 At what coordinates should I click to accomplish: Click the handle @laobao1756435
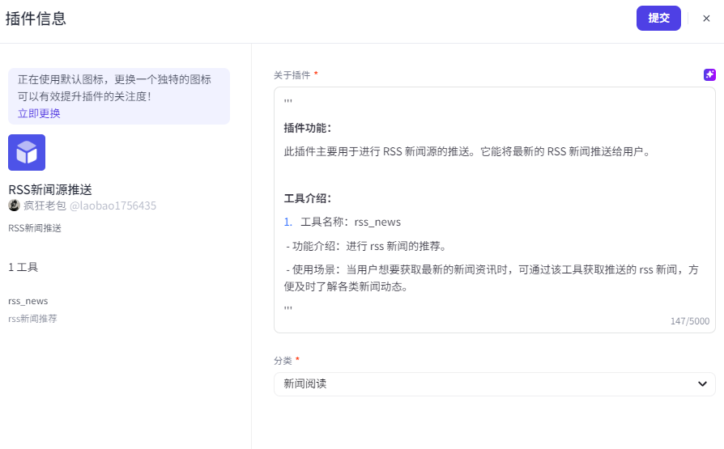coord(113,205)
